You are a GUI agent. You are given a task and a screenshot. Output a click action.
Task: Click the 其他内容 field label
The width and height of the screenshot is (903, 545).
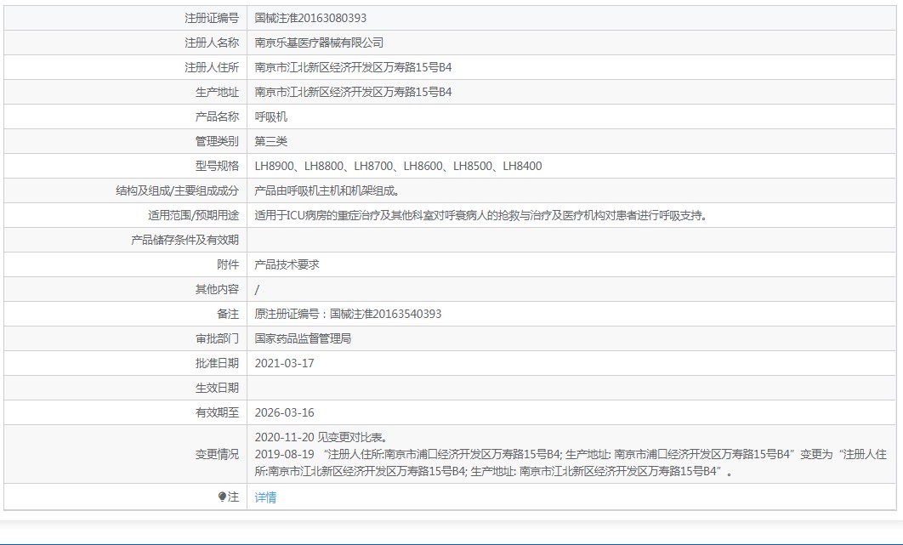click(x=217, y=289)
